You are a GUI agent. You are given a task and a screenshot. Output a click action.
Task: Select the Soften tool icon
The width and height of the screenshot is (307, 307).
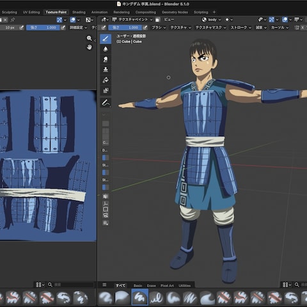click(106, 49)
